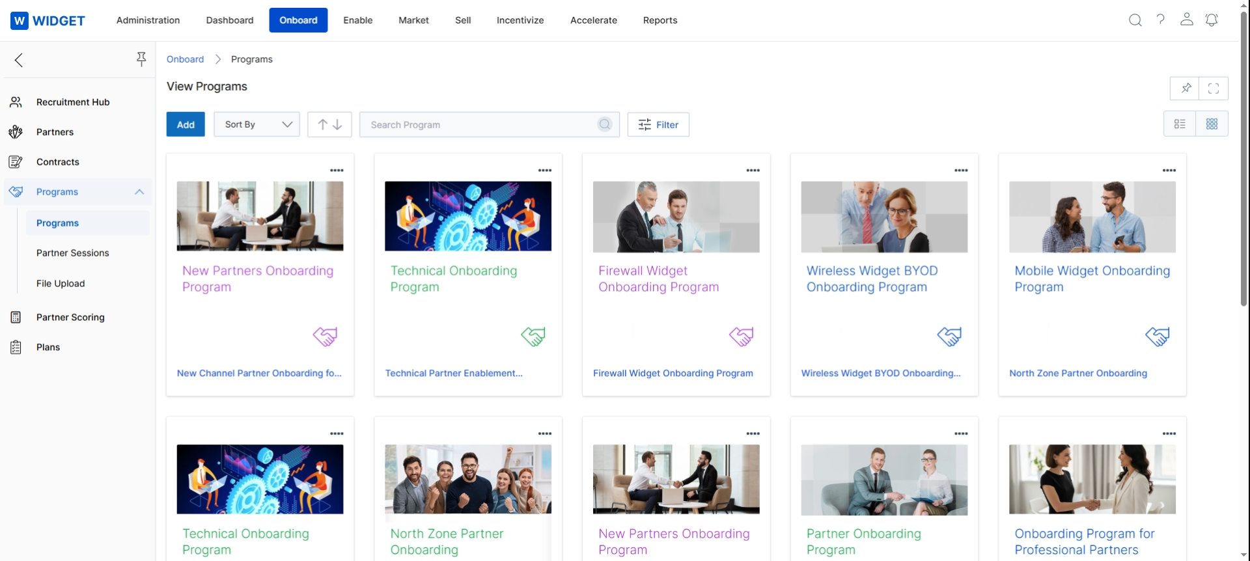Open options menu on Mobile Widget Onboarding card
The height and width of the screenshot is (561, 1250).
click(x=1169, y=171)
